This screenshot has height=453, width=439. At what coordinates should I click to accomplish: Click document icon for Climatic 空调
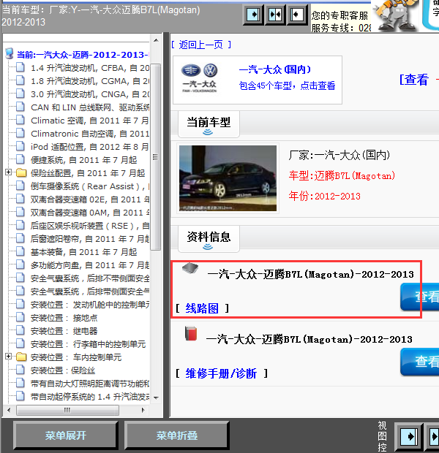click(x=20, y=120)
